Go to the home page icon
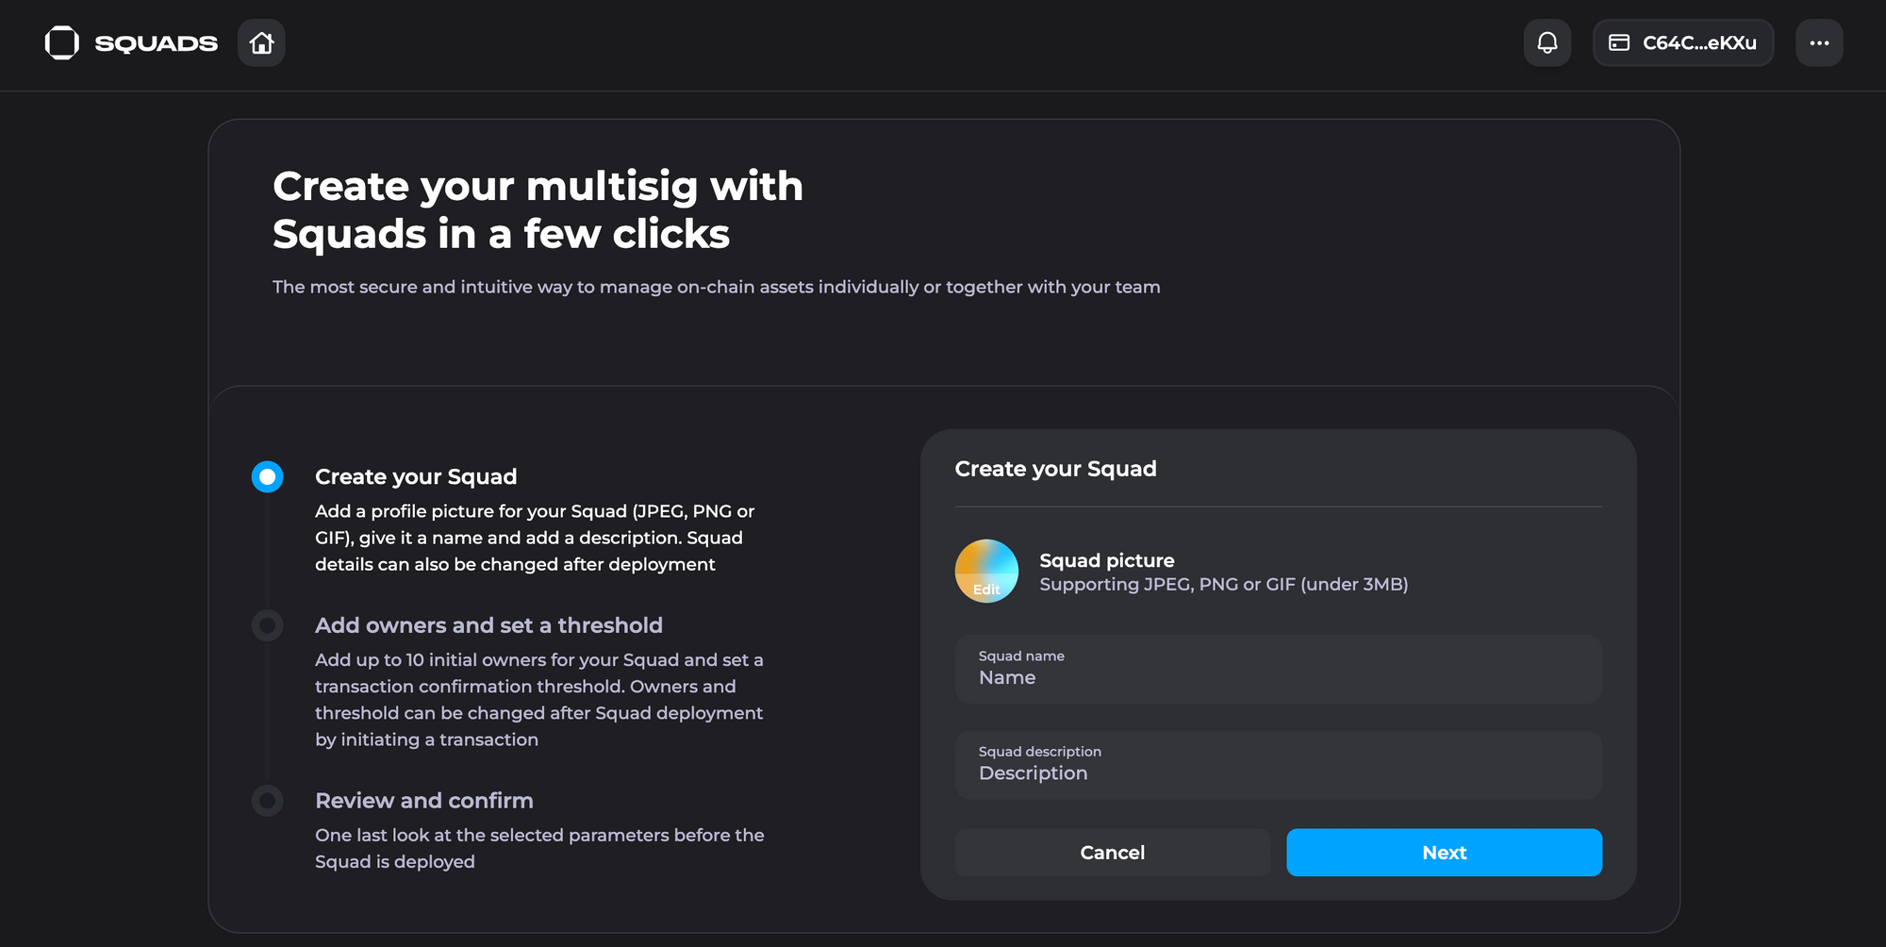Screen dimensions: 1886x947 [261, 42]
